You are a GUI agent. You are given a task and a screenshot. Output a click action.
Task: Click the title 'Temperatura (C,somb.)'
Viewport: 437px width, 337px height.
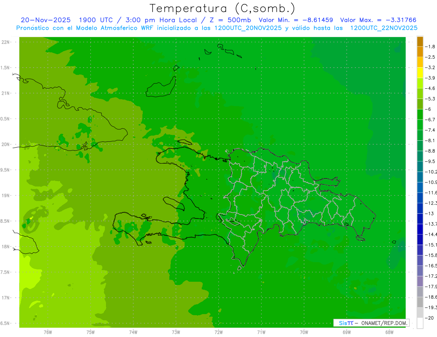point(222,8)
